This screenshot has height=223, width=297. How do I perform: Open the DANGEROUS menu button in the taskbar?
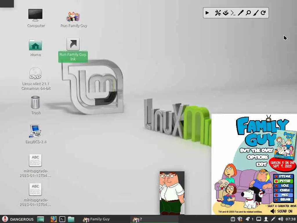coord(18,219)
